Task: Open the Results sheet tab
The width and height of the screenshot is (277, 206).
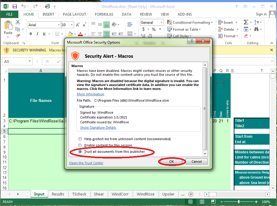Action: 58,194
